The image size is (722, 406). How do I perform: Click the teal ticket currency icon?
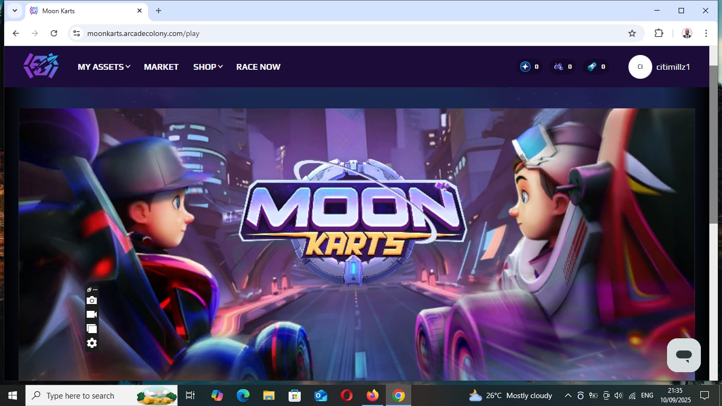(x=592, y=67)
